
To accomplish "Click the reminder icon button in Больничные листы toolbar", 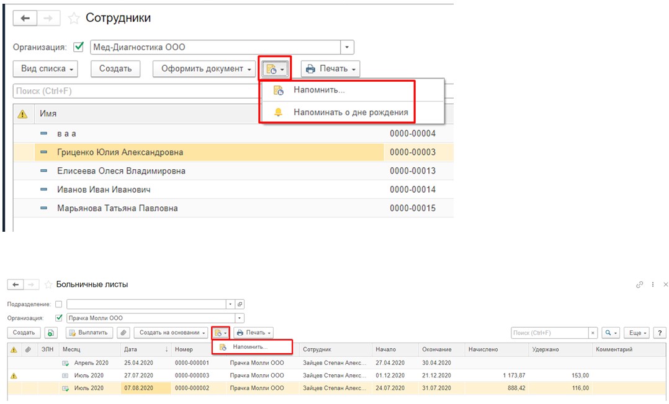I will click(220, 333).
